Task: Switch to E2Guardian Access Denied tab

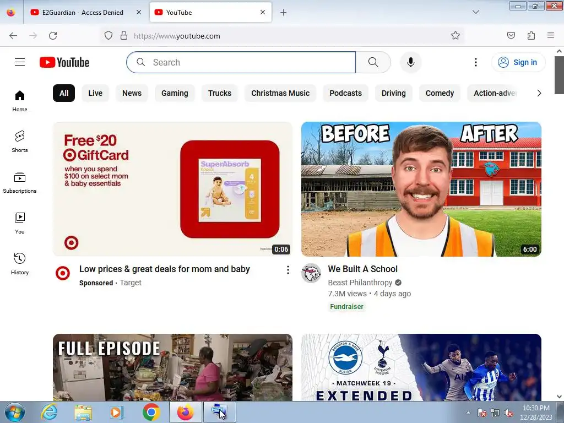Action: (83, 12)
